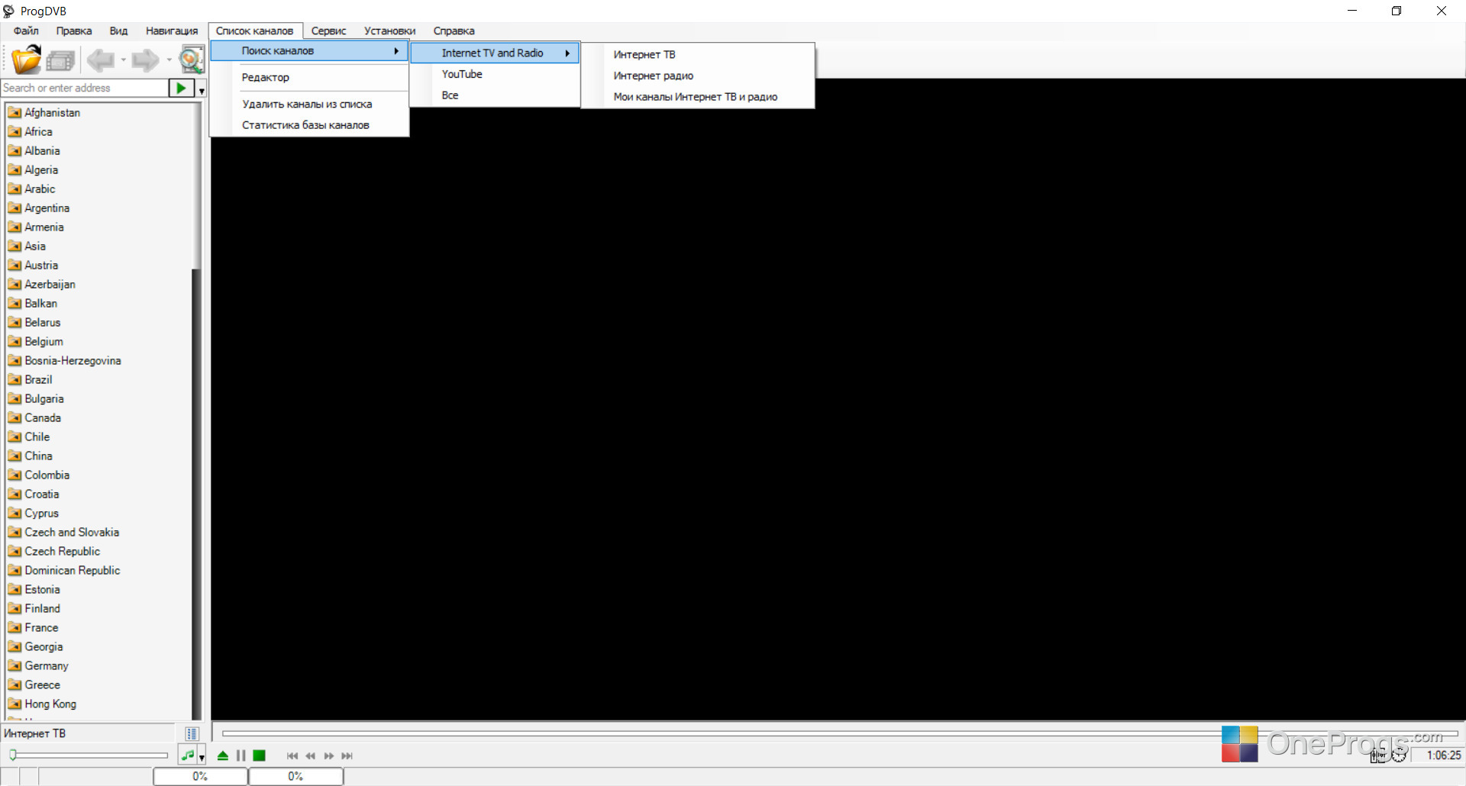Click the fast forward button
The image size is (1466, 786).
[x=329, y=755]
